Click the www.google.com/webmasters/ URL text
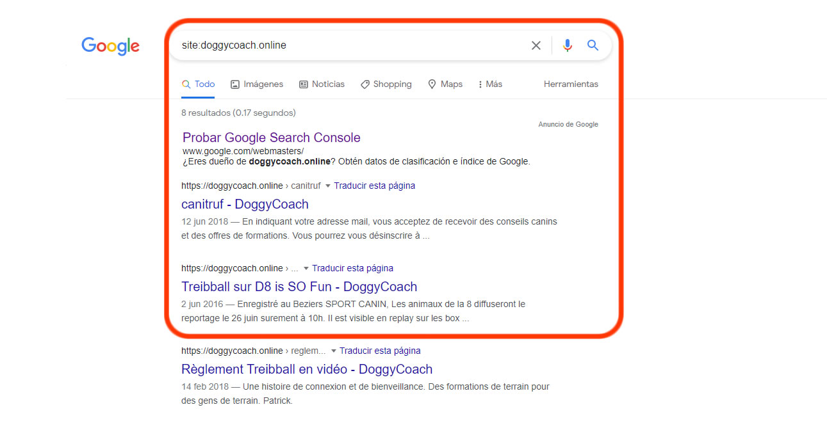 [x=243, y=151]
